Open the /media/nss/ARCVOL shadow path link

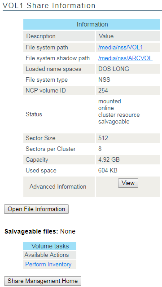click(125, 58)
